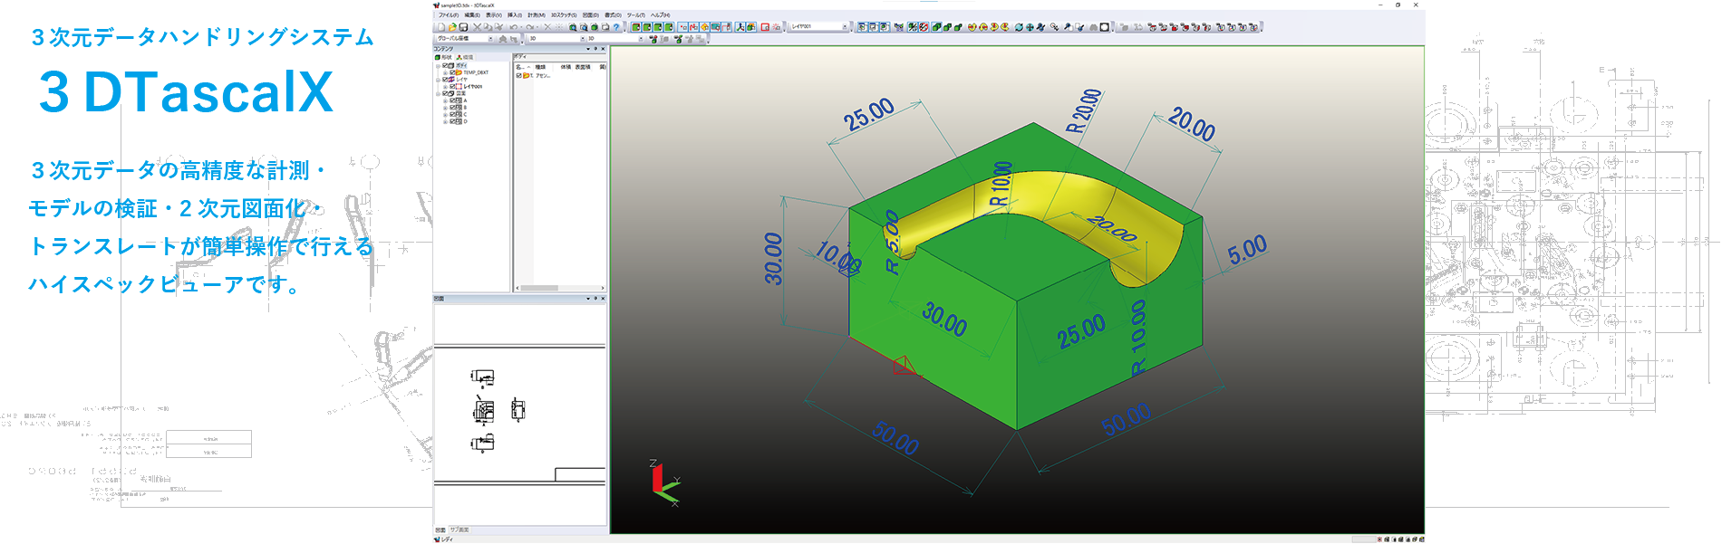
Task: Select the TEMP_DBXT tree item label
Action: [x=476, y=72]
